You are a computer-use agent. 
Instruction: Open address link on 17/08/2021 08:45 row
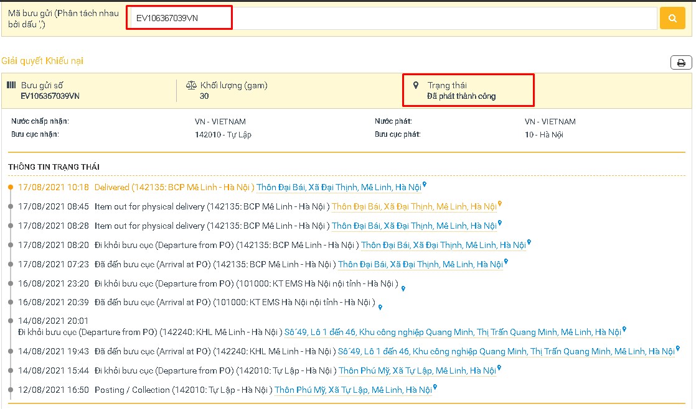point(414,206)
